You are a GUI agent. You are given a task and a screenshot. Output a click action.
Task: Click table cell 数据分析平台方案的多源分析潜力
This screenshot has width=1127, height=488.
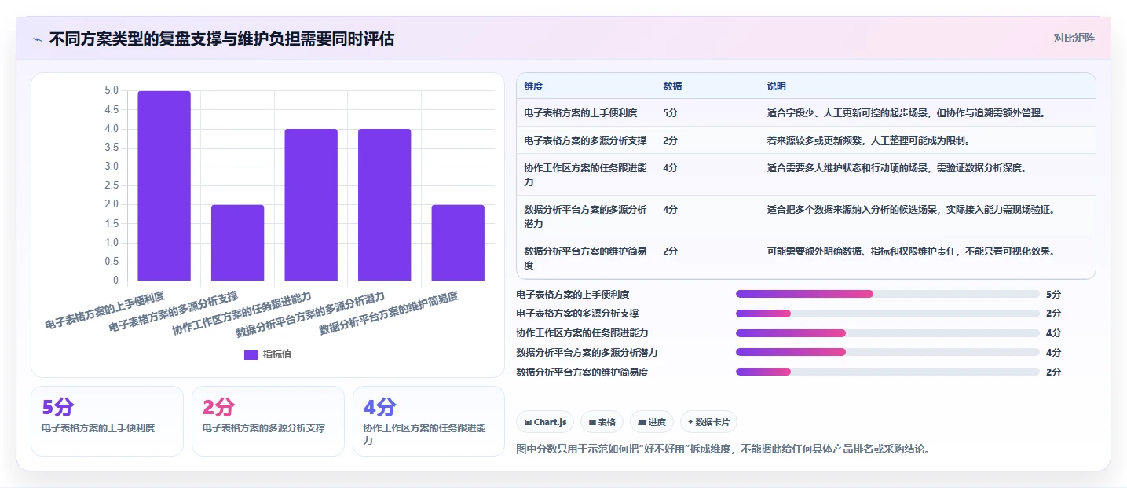[x=585, y=216]
